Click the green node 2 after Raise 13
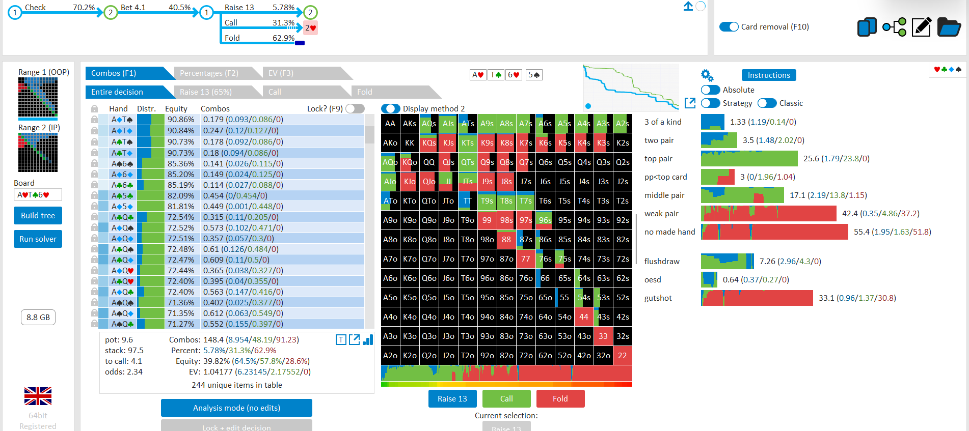The height and width of the screenshot is (431, 969). pyautogui.click(x=310, y=12)
